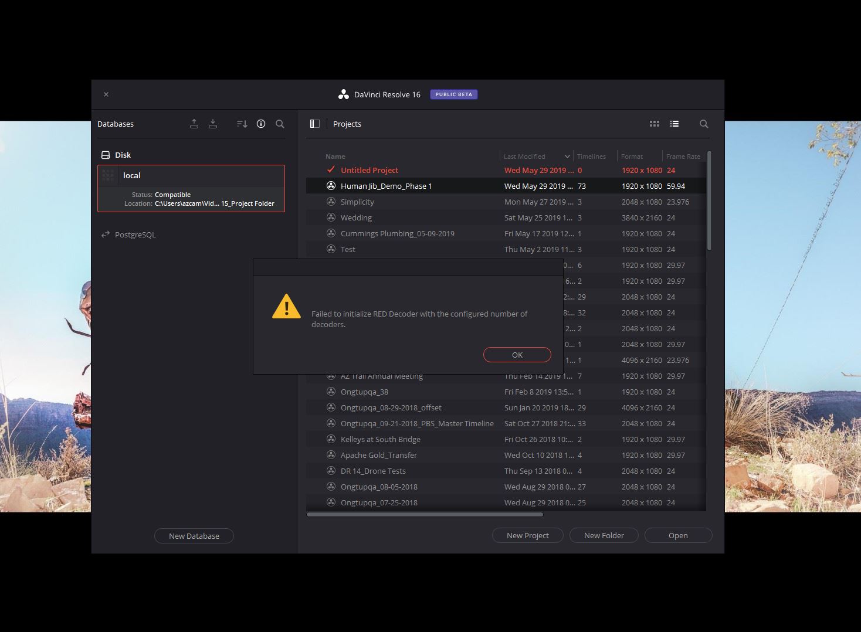Viewport: 861px width, 632px height.
Task: Click the DaVinci Resolve logo icon
Action: tap(344, 94)
